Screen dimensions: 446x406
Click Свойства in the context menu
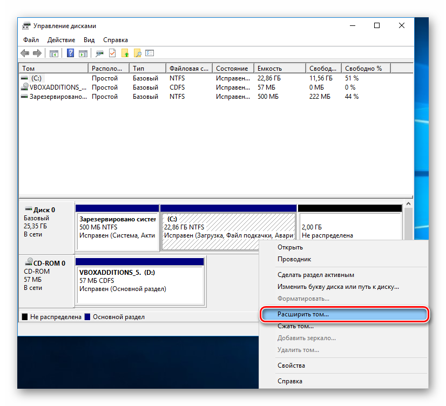click(x=291, y=366)
